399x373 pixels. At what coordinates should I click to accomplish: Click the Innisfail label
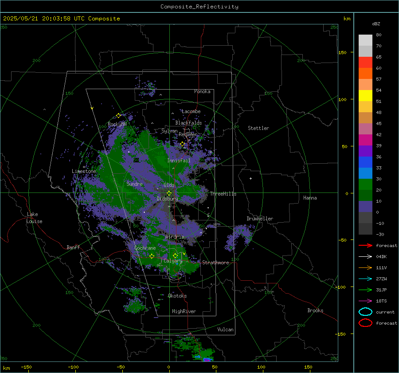179,161
